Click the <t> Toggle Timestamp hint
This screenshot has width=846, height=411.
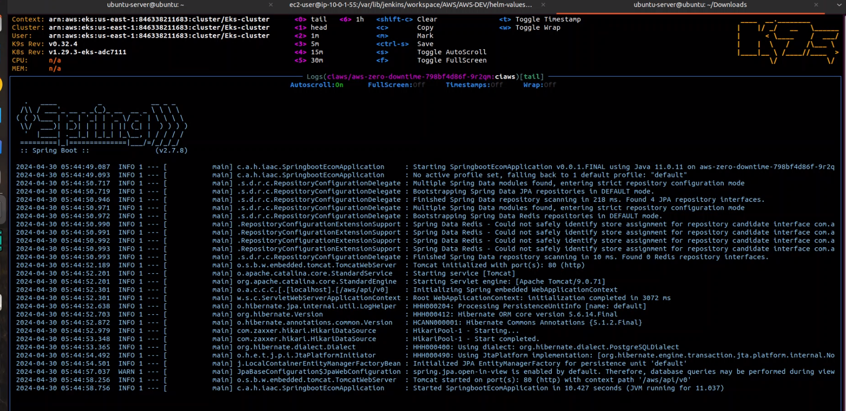click(x=540, y=20)
